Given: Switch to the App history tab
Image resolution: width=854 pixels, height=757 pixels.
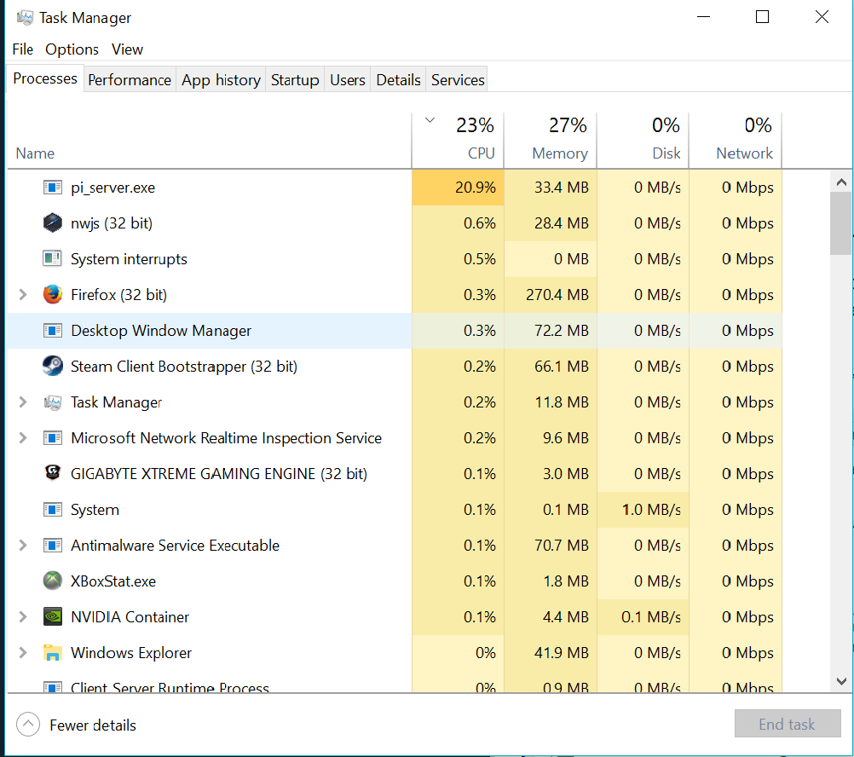Looking at the screenshot, I should point(221,80).
